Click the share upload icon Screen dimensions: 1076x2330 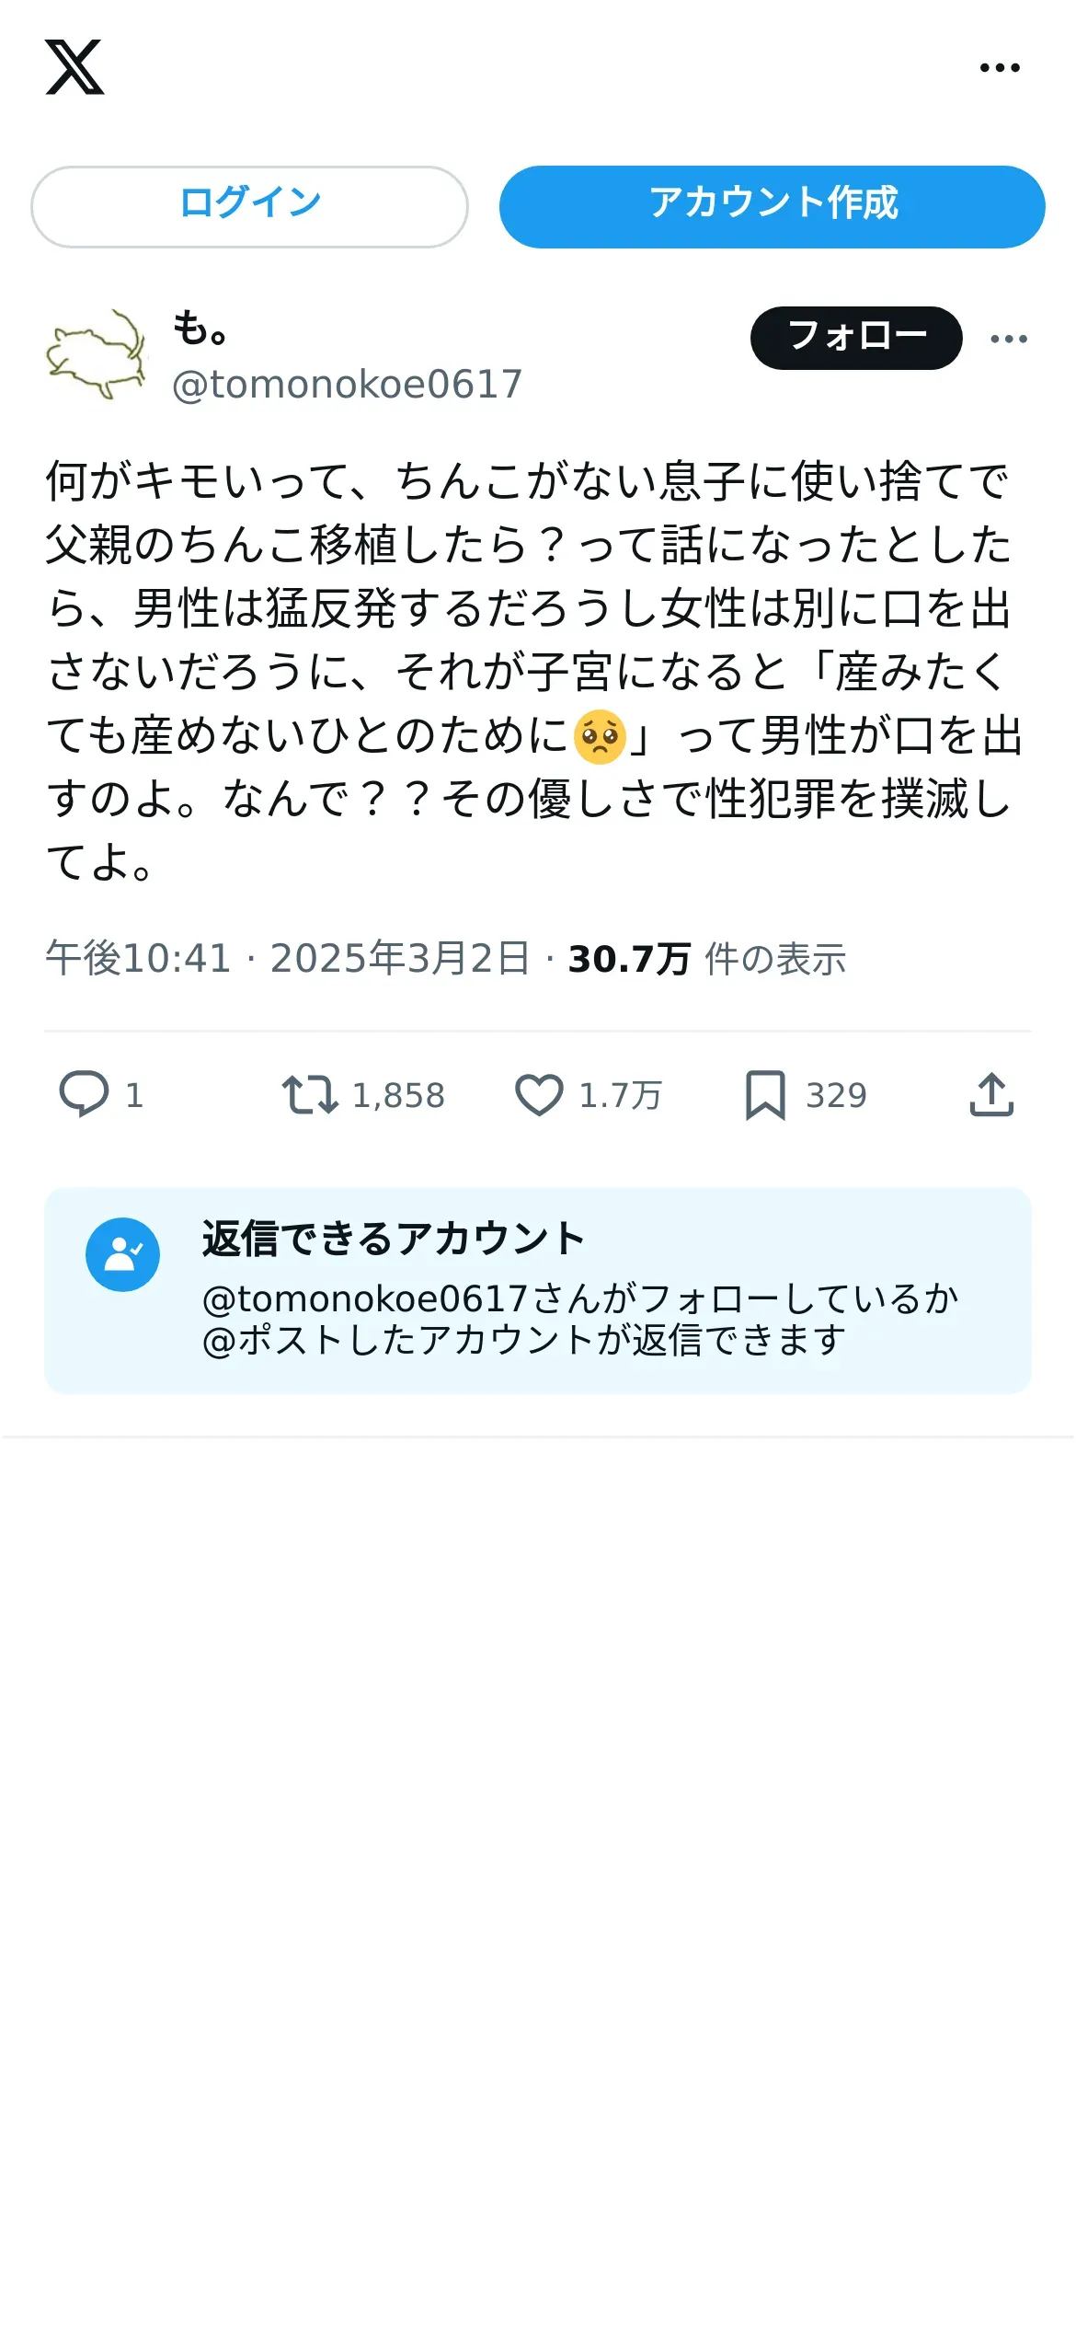click(x=991, y=1094)
